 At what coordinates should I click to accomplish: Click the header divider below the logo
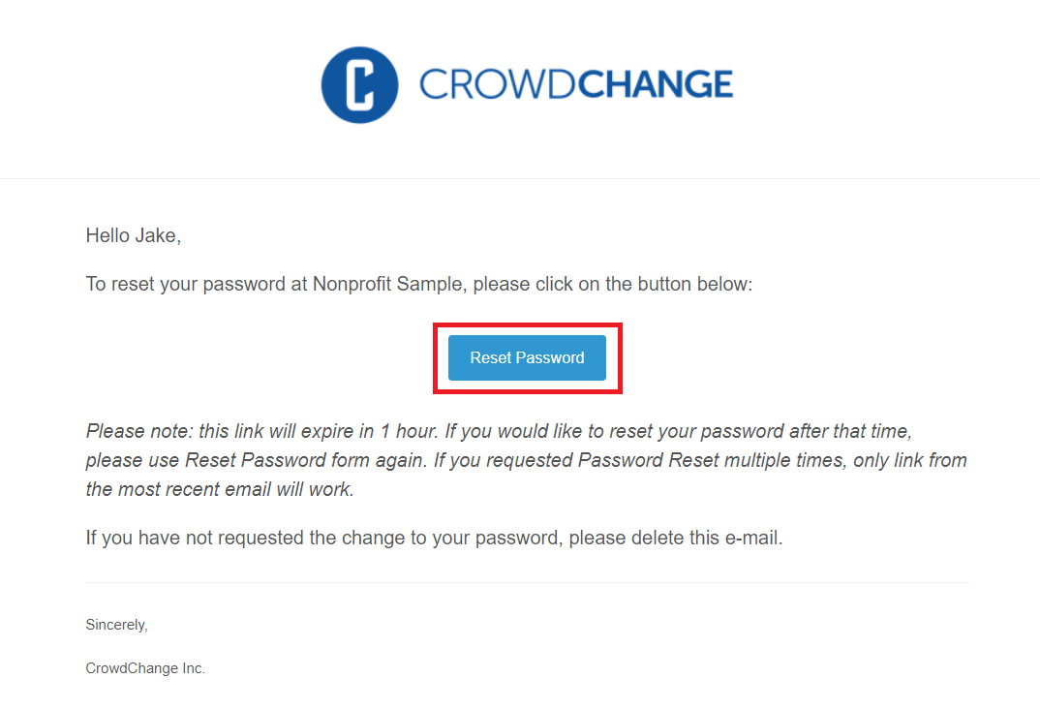(x=520, y=178)
